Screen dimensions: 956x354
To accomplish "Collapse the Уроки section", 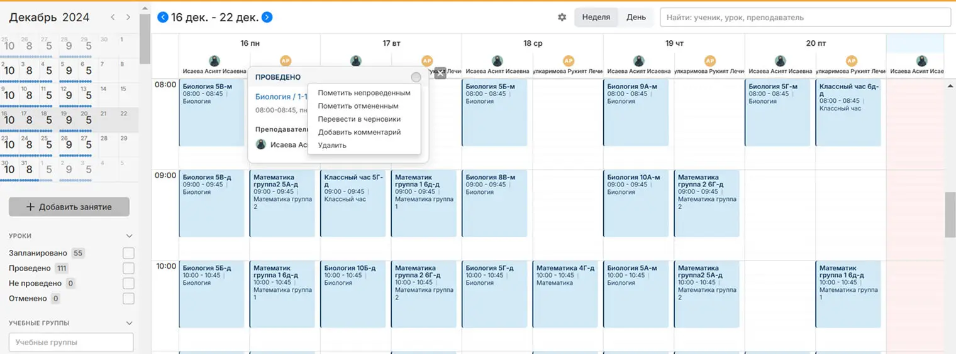I will (x=130, y=236).
